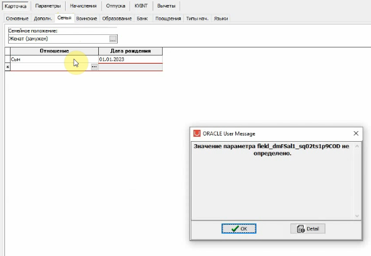
Task: Open the KVINT tab
Action: [x=141, y=6]
